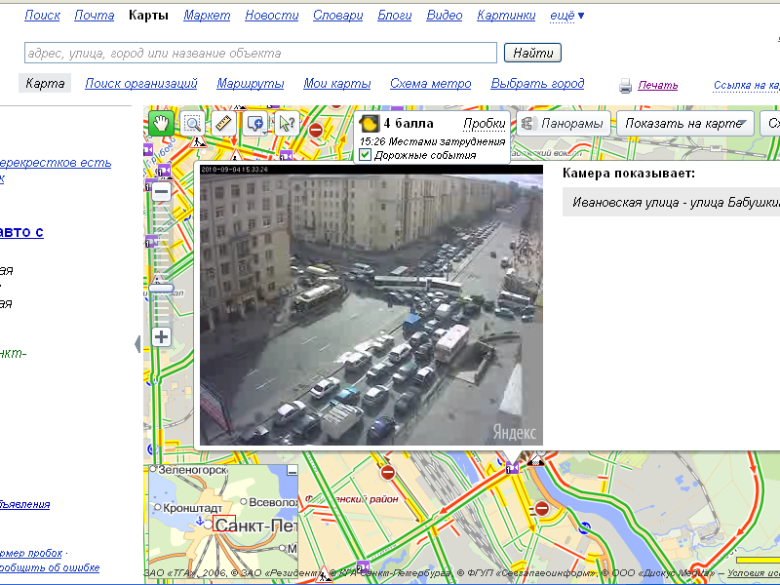Click the add placemark tool
The width and height of the screenshot is (780, 585).
click(x=255, y=124)
